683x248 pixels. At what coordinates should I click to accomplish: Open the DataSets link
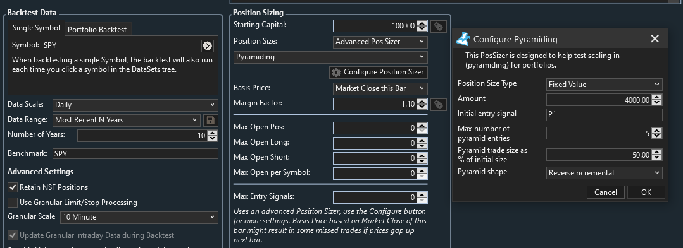point(146,69)
